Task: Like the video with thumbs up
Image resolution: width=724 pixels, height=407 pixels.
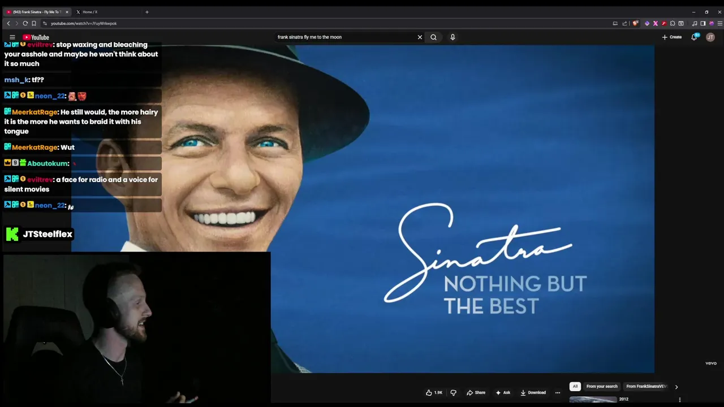Action: tap(434, 393)
